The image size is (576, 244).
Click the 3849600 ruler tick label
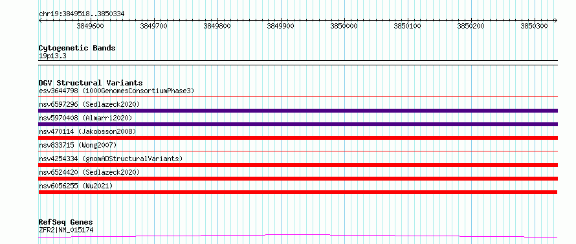[x=91, y=27]
